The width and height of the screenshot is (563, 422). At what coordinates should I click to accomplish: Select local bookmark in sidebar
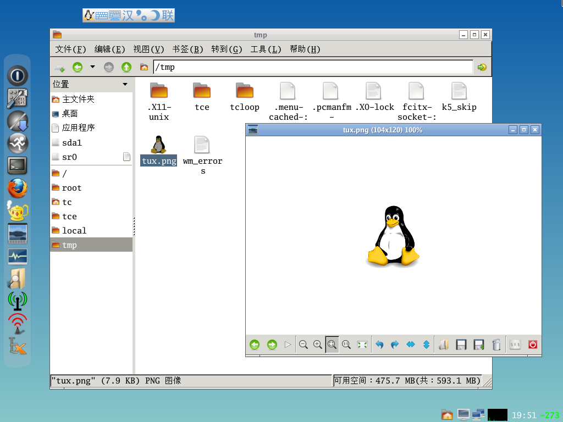(x=91, y=231)
